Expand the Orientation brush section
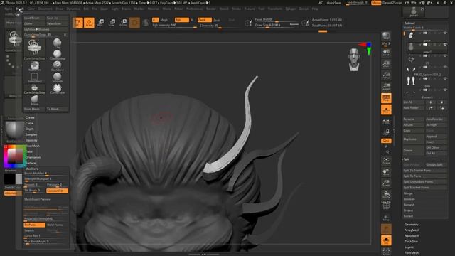Image resolution: width=455 pixels, height=256 pixels. (33, 157)
